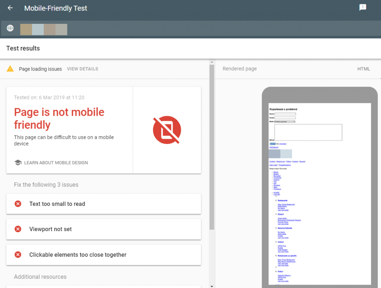Open VIEW DETAILS for page loading issues
The width and height of the screenshot is (381, 288).
82,68
